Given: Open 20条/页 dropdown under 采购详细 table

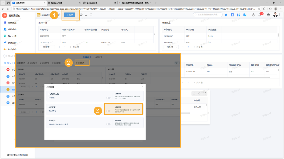Looking at the screenshot, I should point(47,47).
